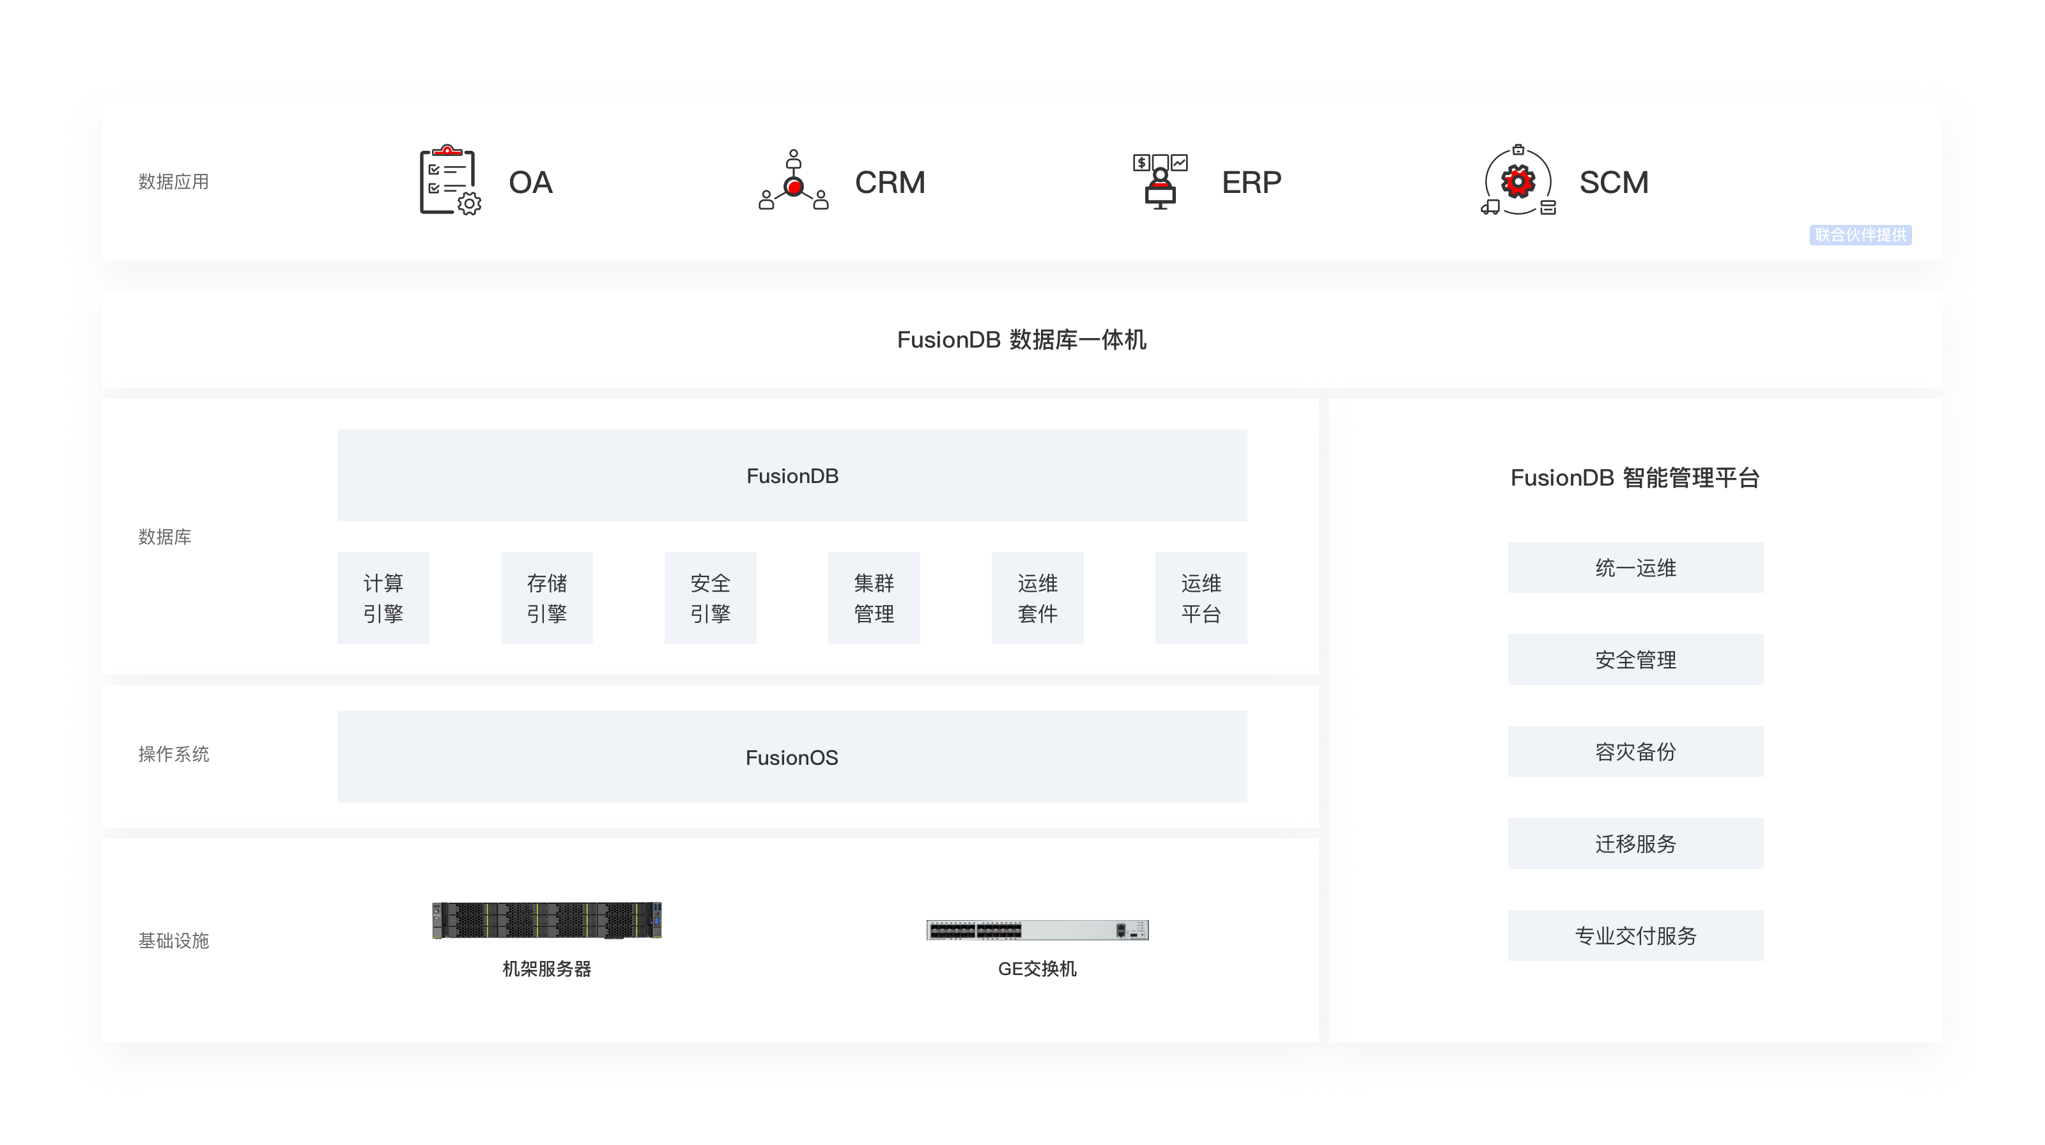Select the 集群管理 component icon
The image size is (2045, 1145).
(x=872, y=597)
